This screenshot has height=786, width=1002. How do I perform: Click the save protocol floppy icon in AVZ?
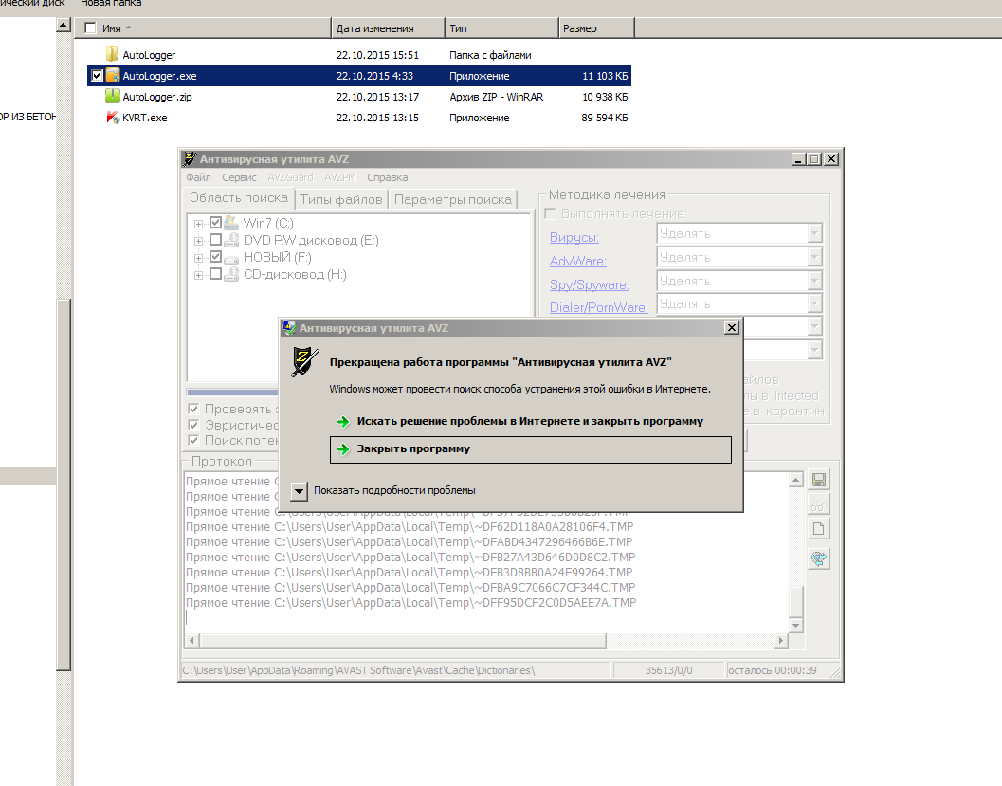pos(819,480)
